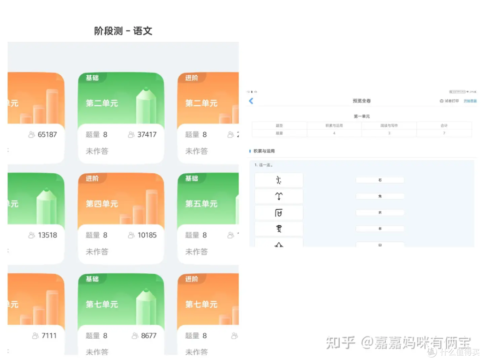The image size is (484, 362).
Task: Click 未作答 status under 第五单元
Action: pos(196,252)
